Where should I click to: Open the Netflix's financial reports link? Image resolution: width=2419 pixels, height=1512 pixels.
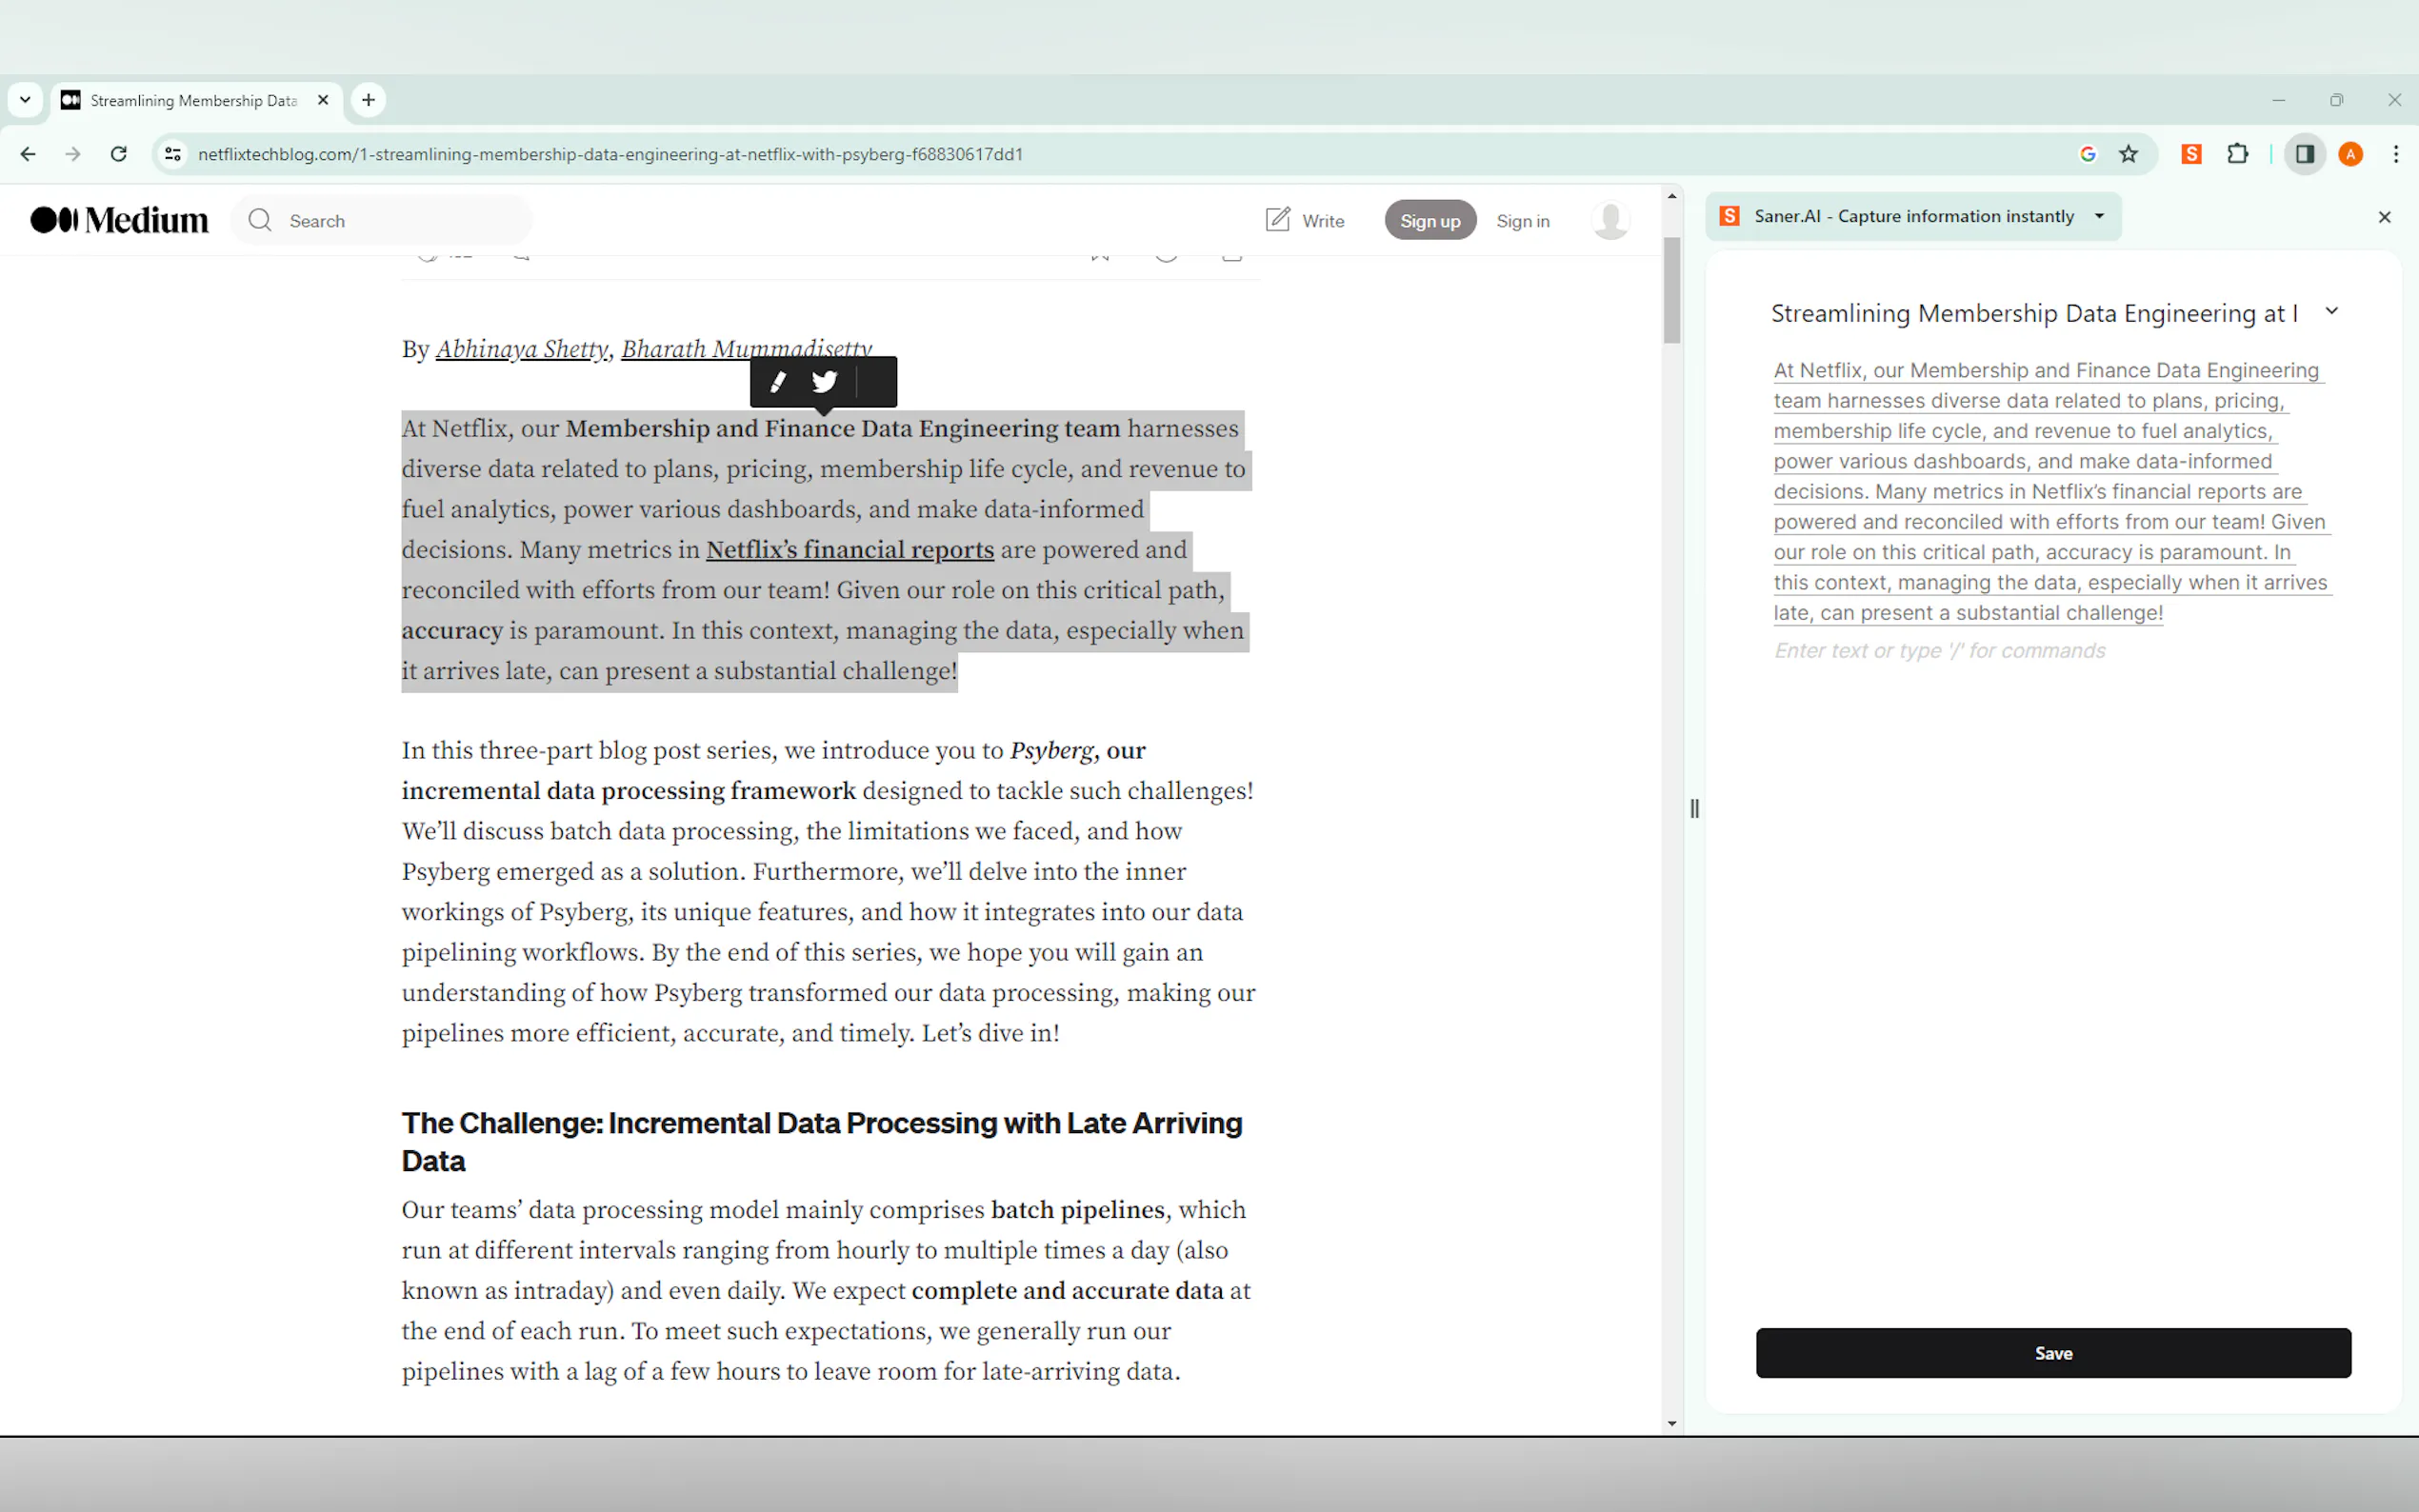850,550
